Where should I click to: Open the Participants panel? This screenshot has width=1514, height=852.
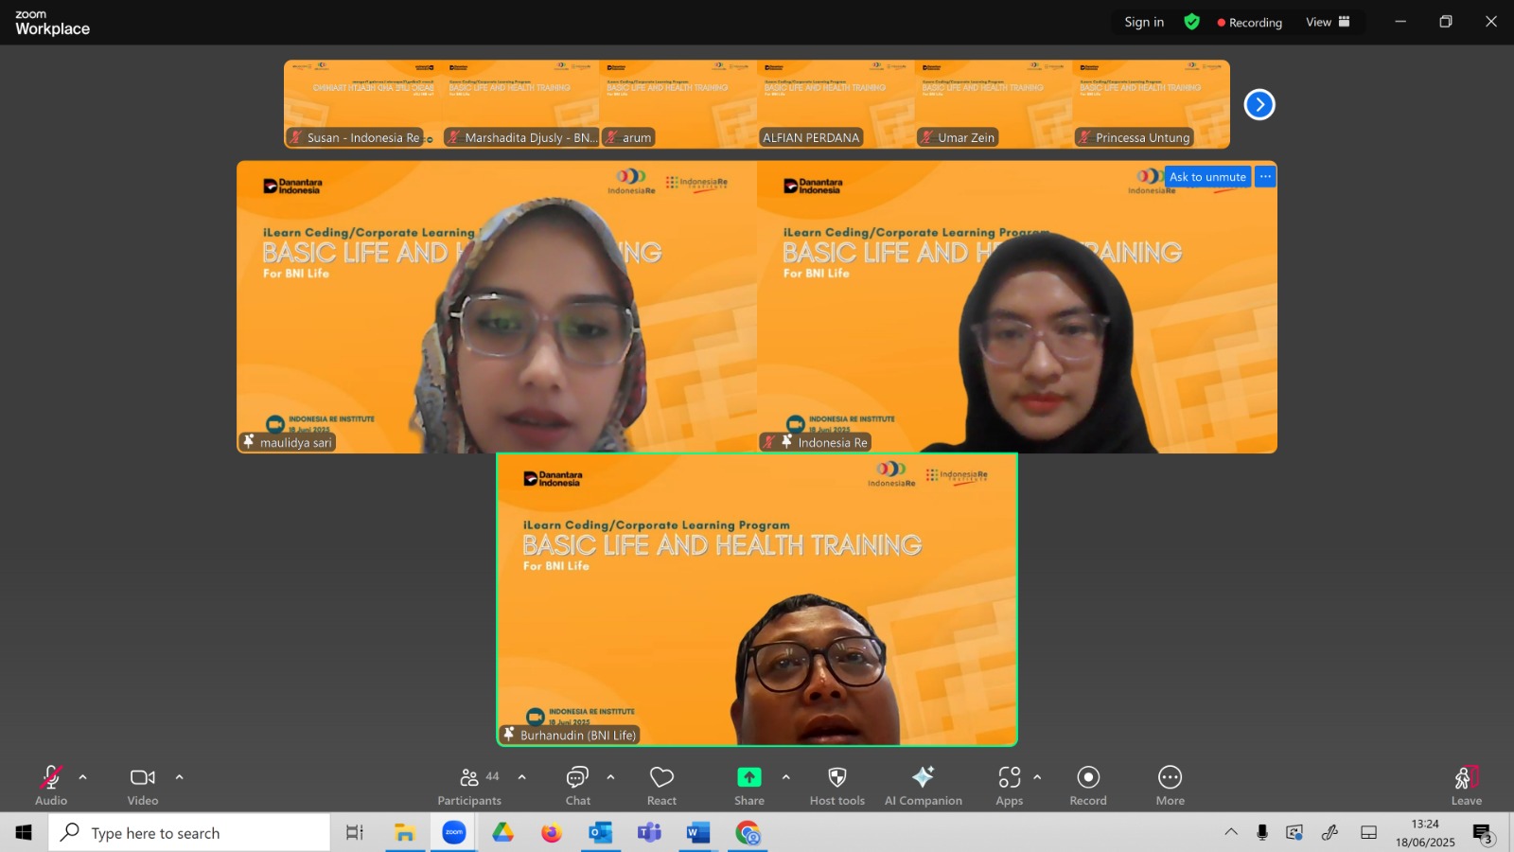point(469,786)
